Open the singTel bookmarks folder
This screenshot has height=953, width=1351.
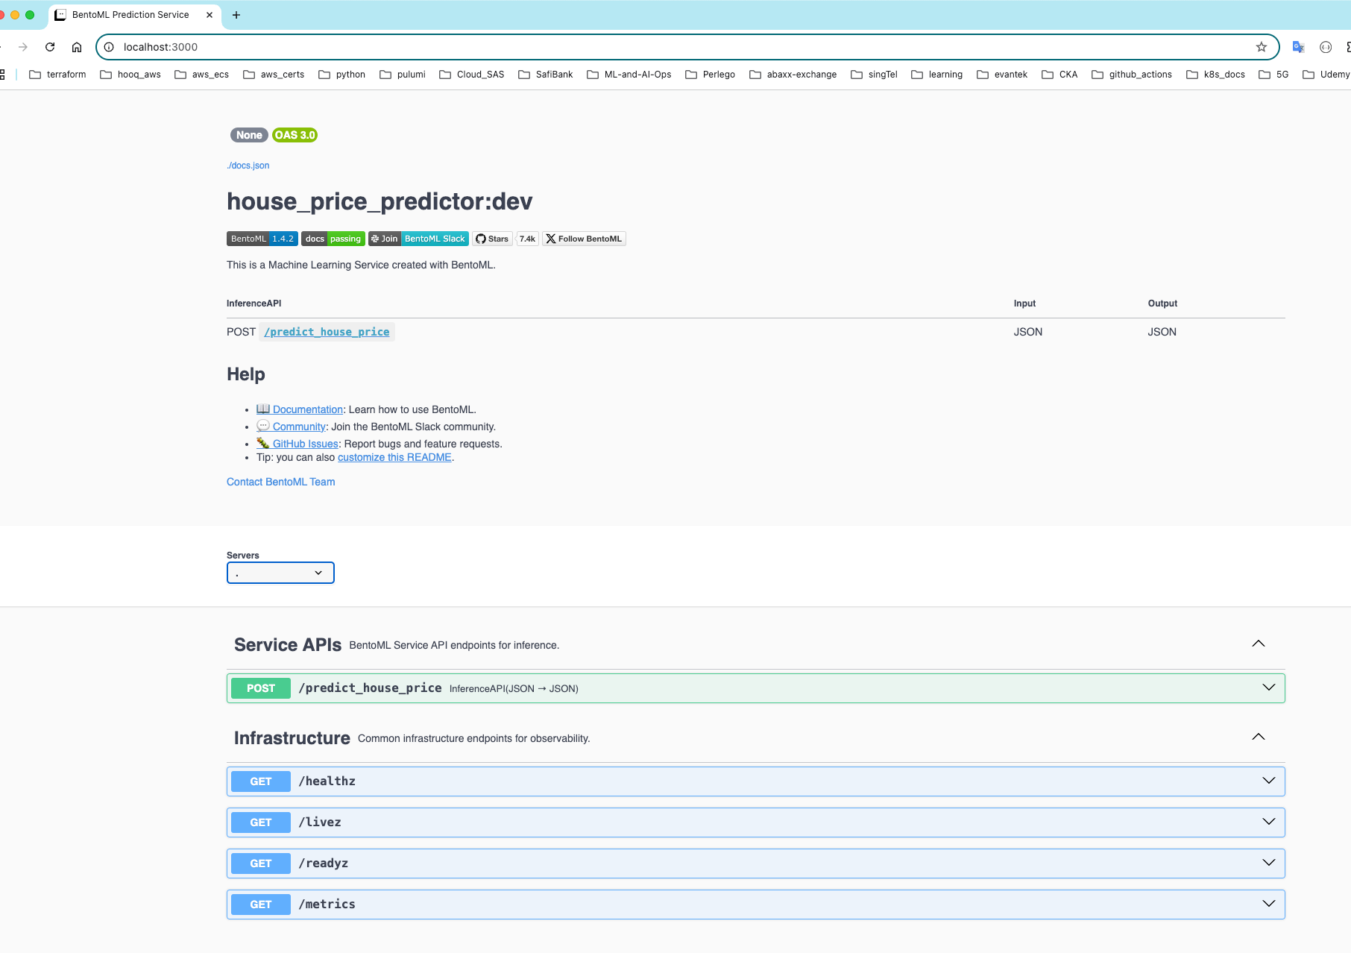875,75
